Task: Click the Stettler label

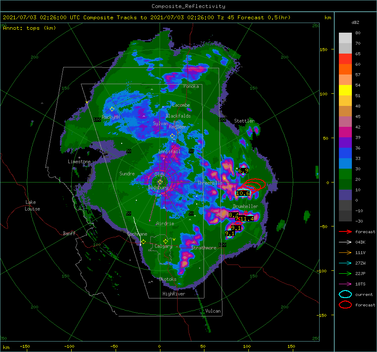Action: coord(244,121)
